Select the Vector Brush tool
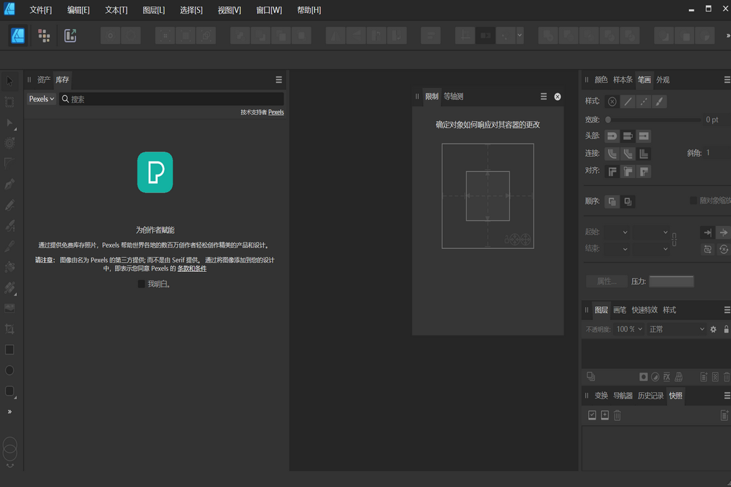Viewport: 731px width, 487px height. [x=9, y=225]
